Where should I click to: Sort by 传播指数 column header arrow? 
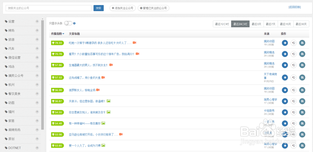[x=63, y=34]
